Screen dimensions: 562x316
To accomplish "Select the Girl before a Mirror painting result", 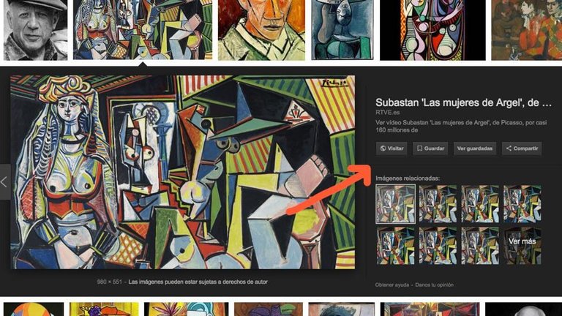I will pyautogui.click(x=432, y=30).
